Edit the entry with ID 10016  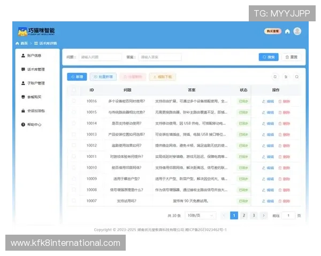pyautogui.click(x=268, y=101)
